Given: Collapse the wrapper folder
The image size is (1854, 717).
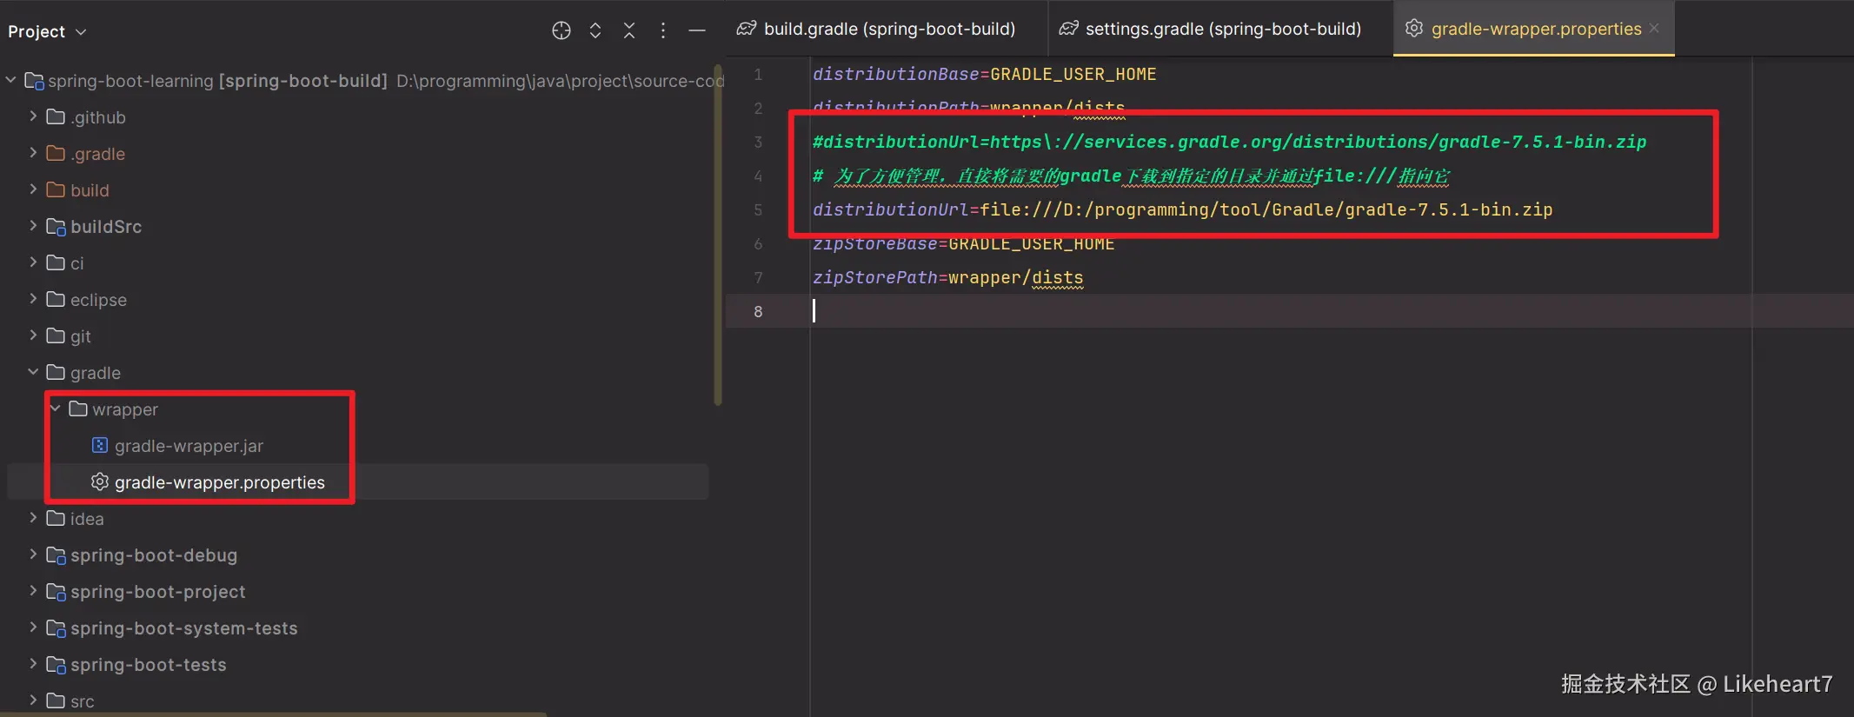Looking at the screenshot, I should click(x=56, y=408).
